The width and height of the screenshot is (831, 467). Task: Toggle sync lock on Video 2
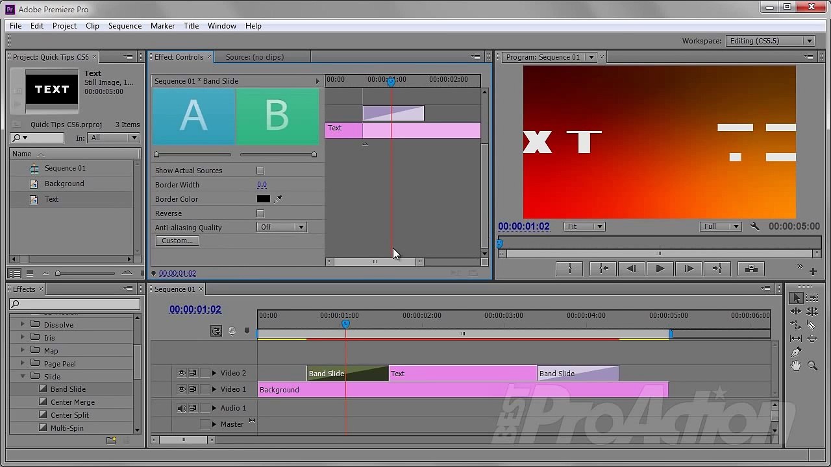pos(193,373)
